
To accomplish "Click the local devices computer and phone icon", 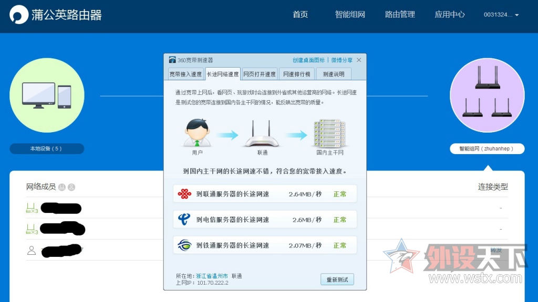I will [47, 95].
